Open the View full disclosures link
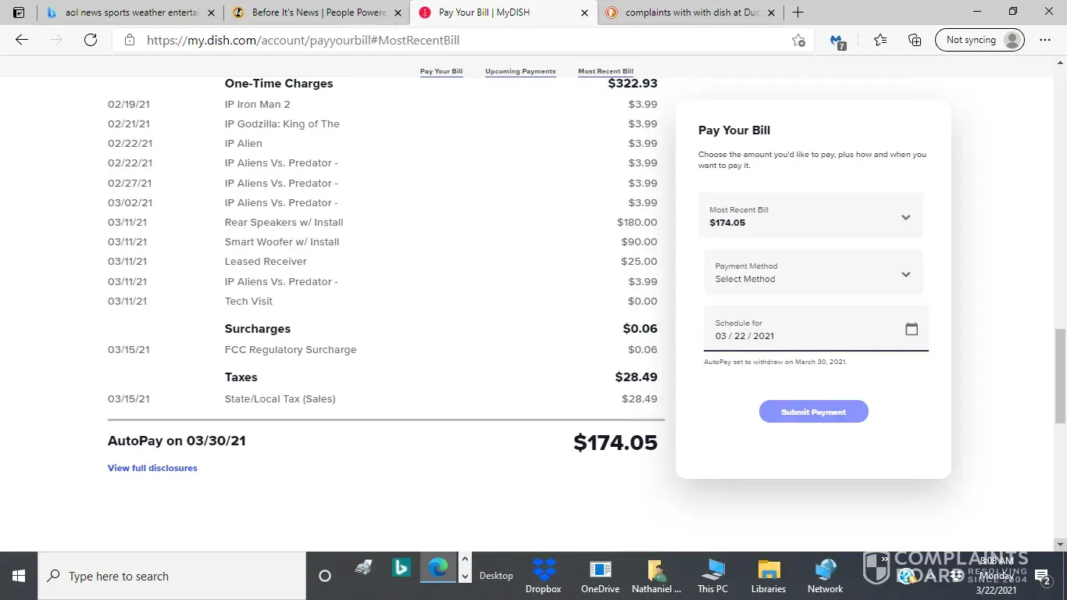Screen dimensions: 1067x600 pyautogui.click(x=152, y=468)
